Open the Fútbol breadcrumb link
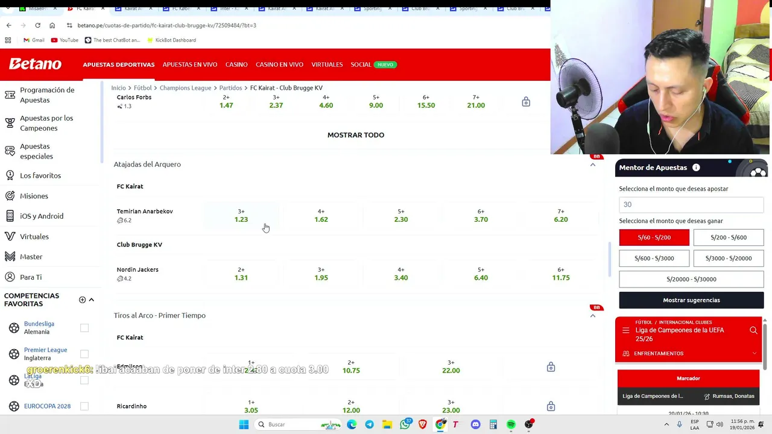The width and height of the screenshot is (772, 434). point(142,88)
